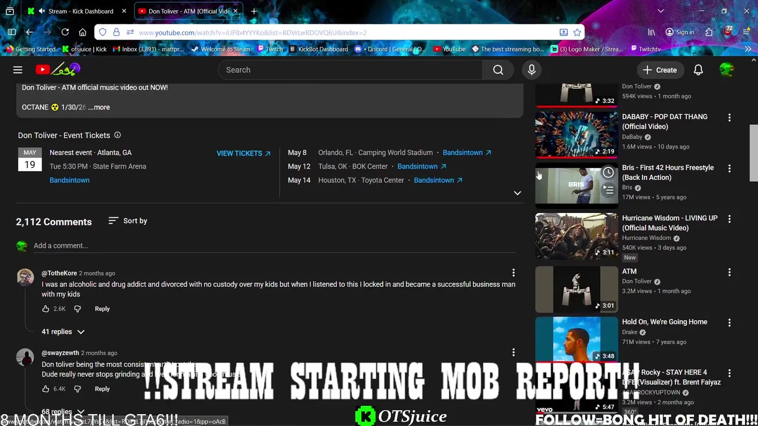Reload the page

65,33
